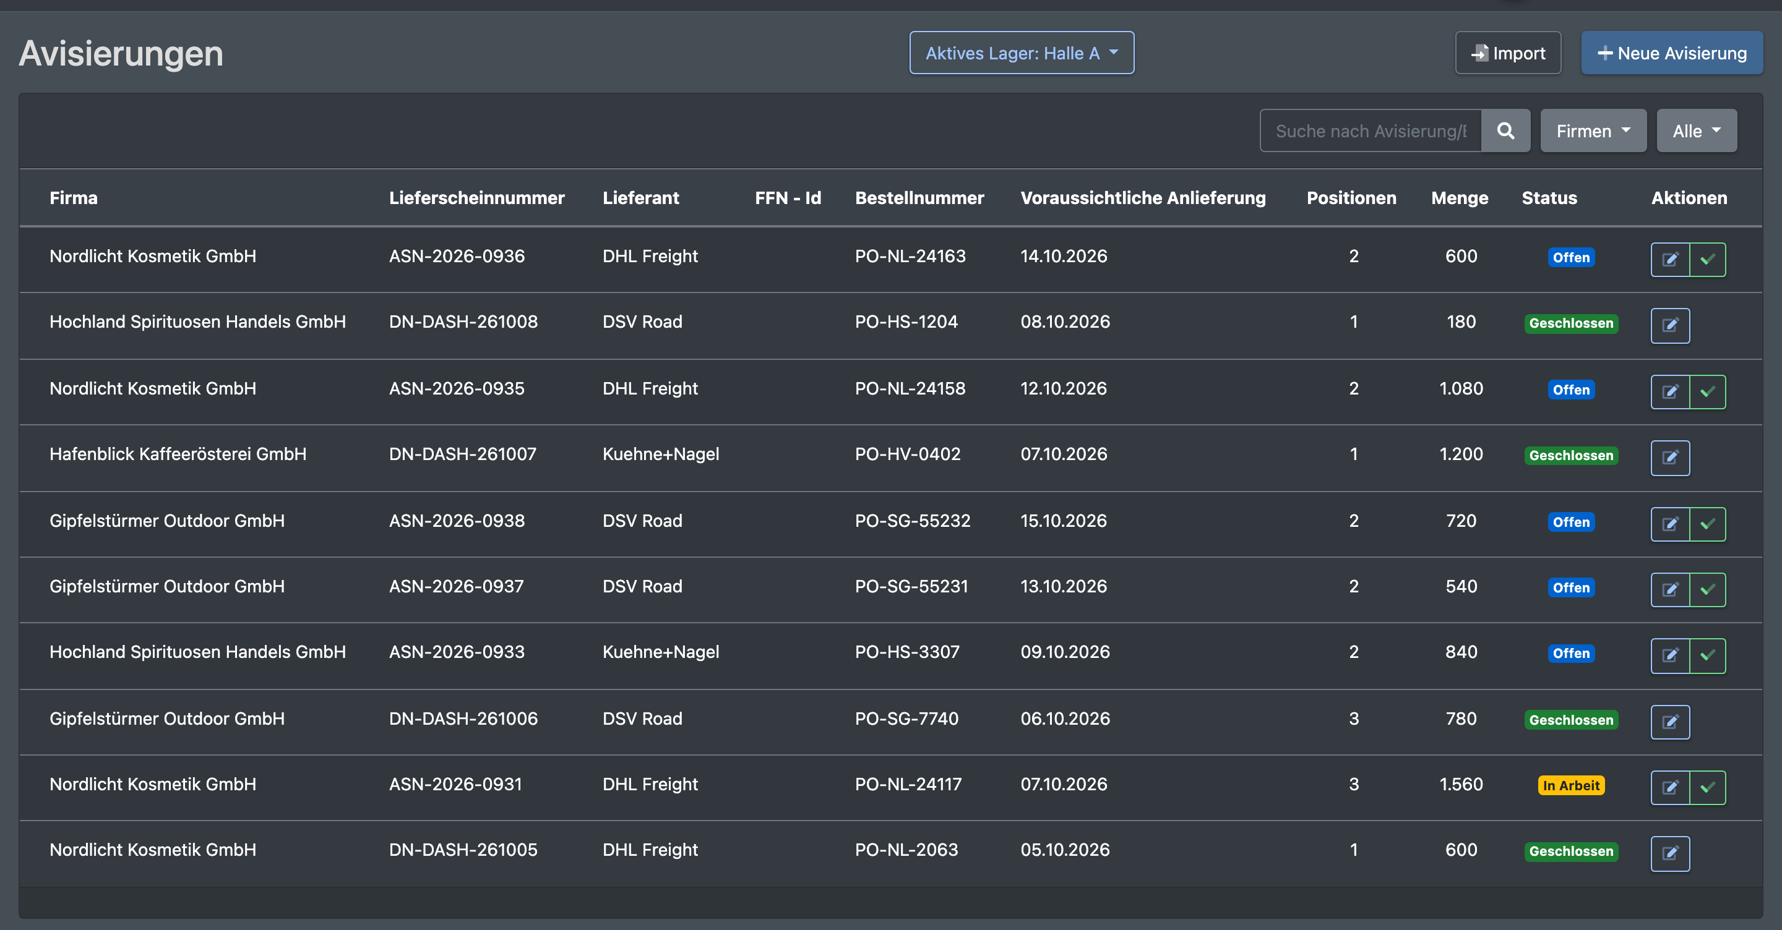Select order number PO-NL-24163
Image resolution: width=1782 pixels, height=930 pixels.
pos(910,256)
